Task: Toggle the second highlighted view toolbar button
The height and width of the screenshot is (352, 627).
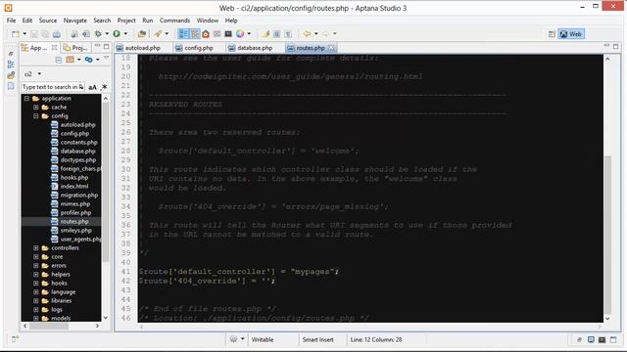Action: [x=195, y=34]
